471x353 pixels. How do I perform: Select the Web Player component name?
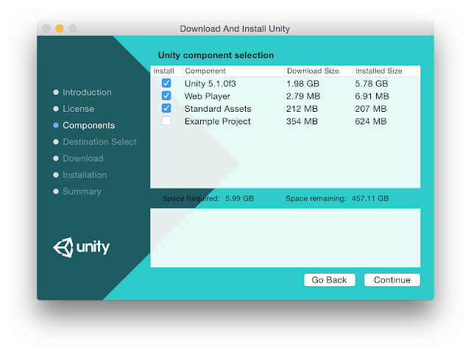(x=208, y=96)
